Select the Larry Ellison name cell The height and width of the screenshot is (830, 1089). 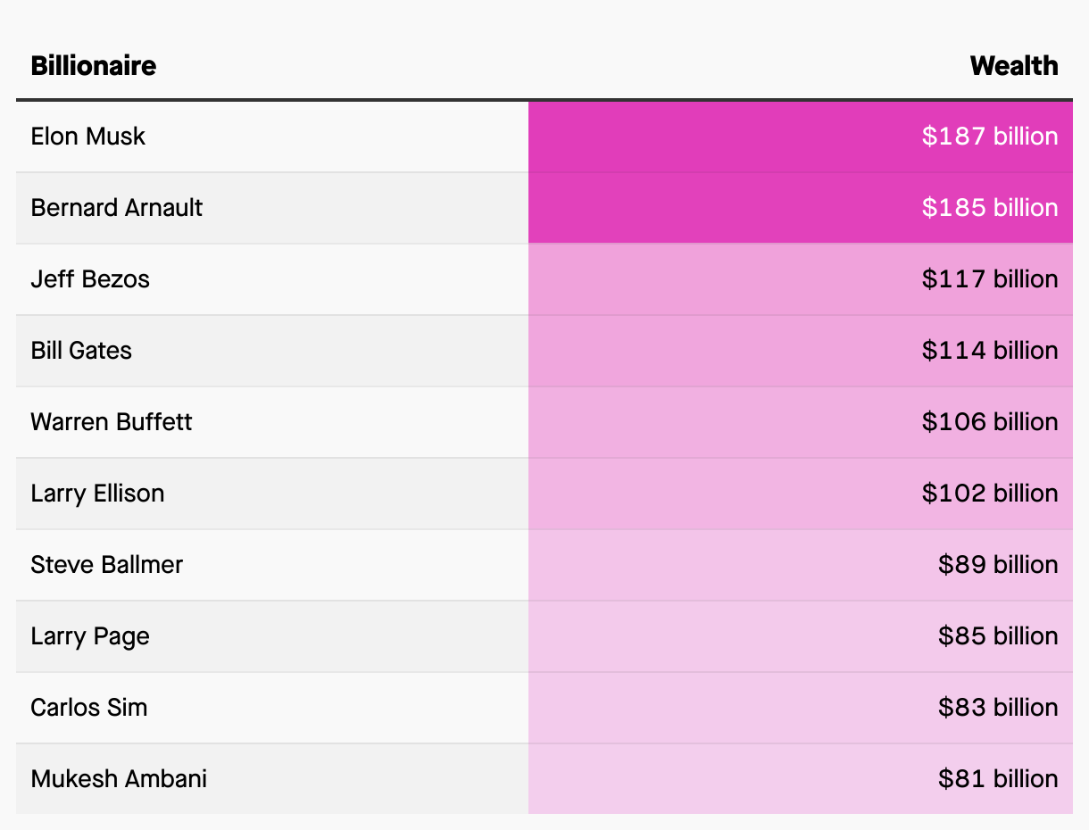coord(97,494)
